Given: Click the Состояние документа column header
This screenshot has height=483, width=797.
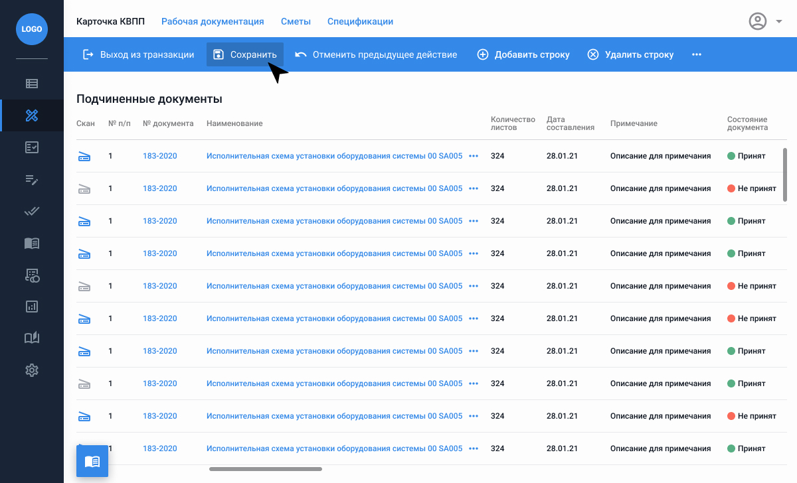Looking at the screenshot, I should point(747,123).
